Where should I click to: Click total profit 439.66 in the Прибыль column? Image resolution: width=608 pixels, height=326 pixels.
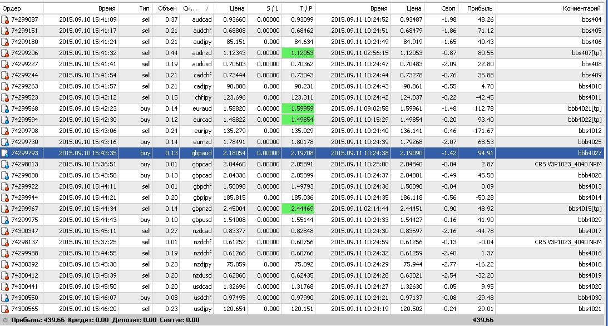pos(483,320)
